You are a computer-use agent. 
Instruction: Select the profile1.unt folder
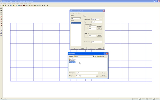(72, 59)
